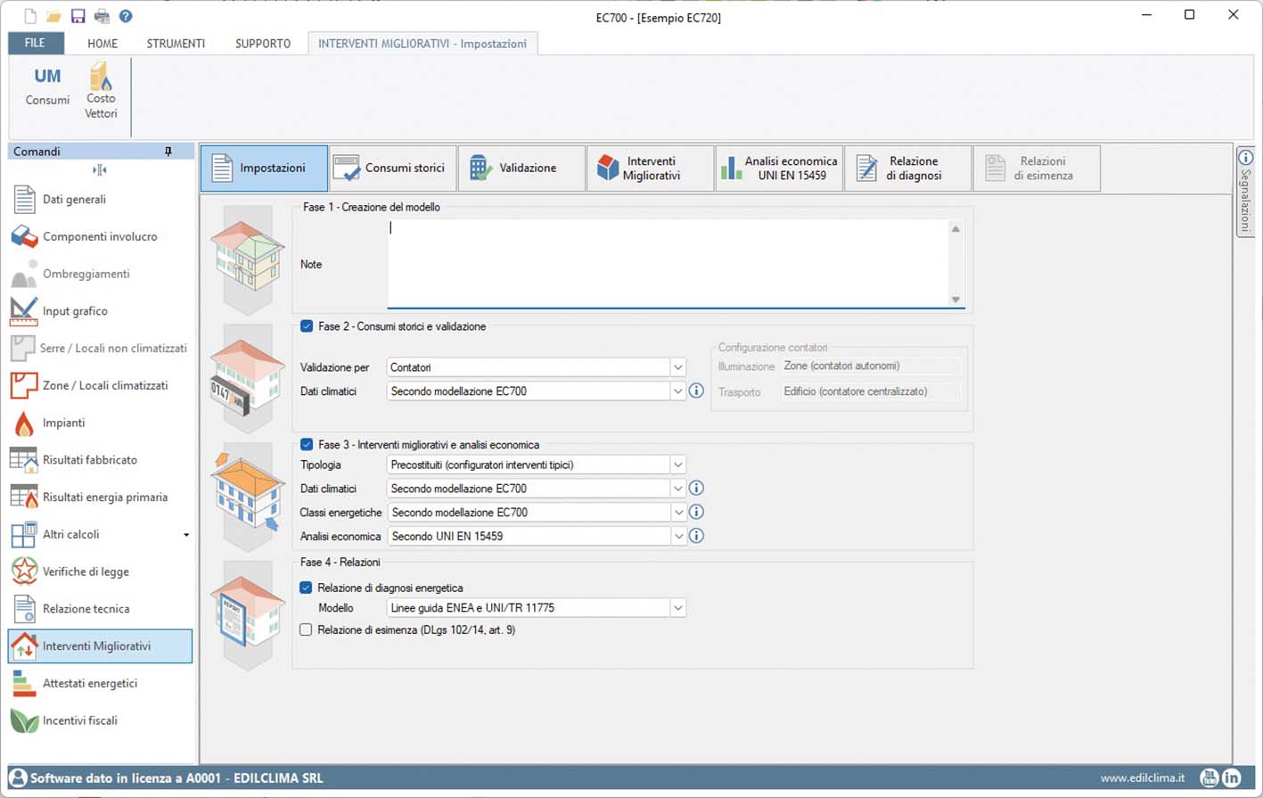
Task: Select Interventi Migliorativi in the sidebar
Action: pos(100,646)
